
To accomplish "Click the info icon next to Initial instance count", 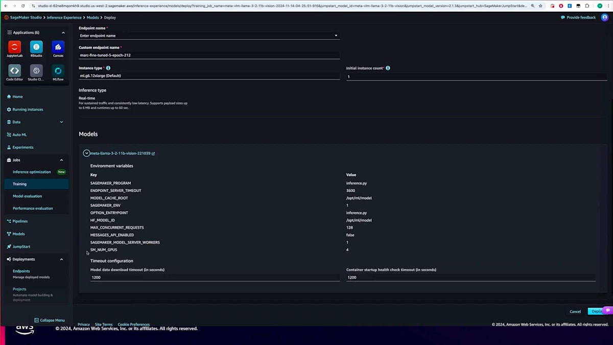I will pos(388,68).
